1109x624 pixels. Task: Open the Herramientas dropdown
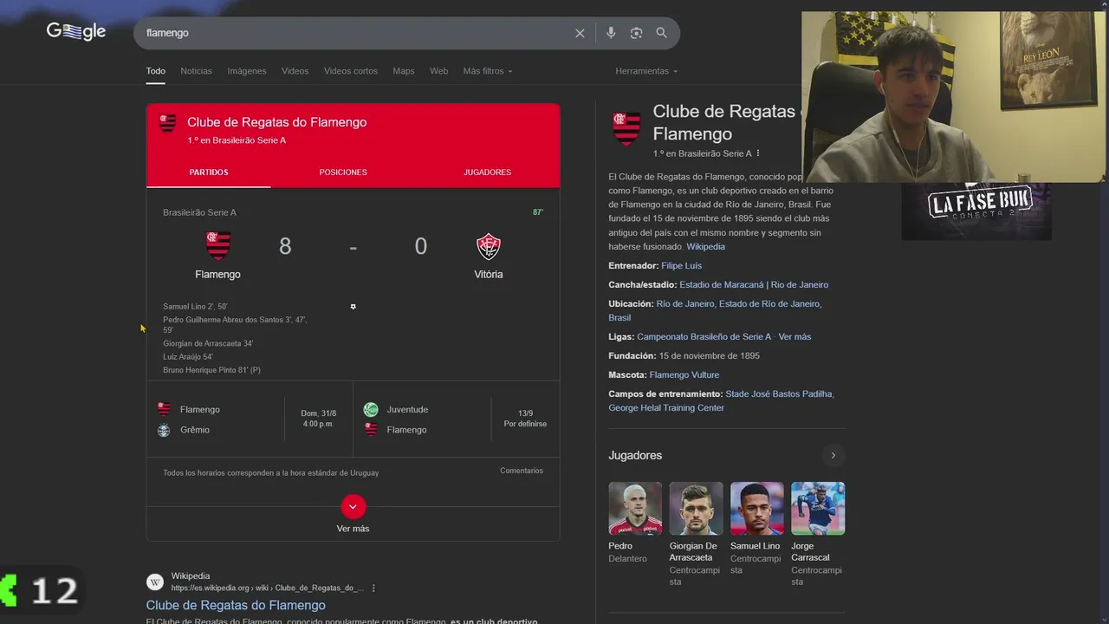point(646,71)
